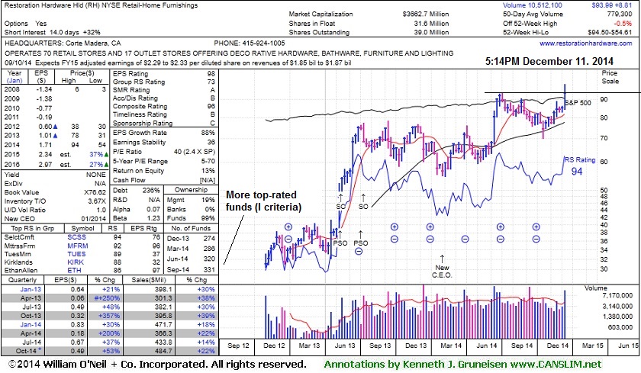Image resolution: width=641 pixels, height=373 pixels.
Task: Click the Market Capitalization value $3682.7 Million
Action: pos(426,14)
